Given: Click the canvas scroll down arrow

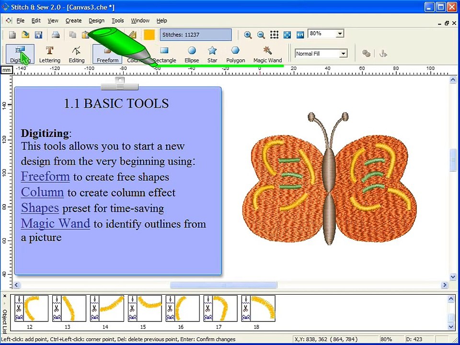Looking at the screenshot, I should [x=453, y=276].
